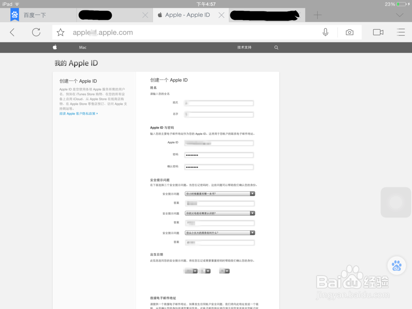412x309 pixels.
Task: Open the browser menu list icon
Action: tap(401, 32)
